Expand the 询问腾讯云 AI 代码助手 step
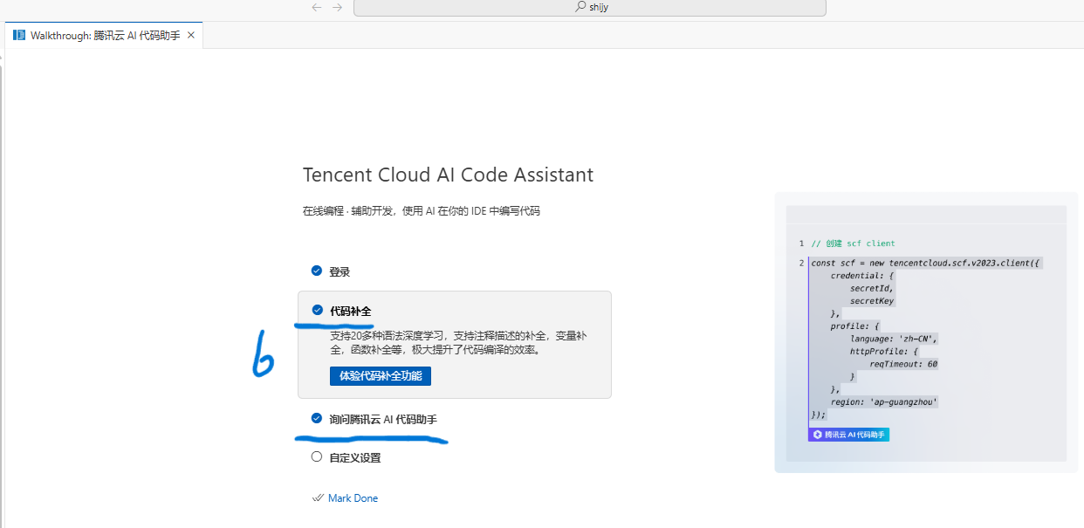1084x528 pixels. coord(383,420)
